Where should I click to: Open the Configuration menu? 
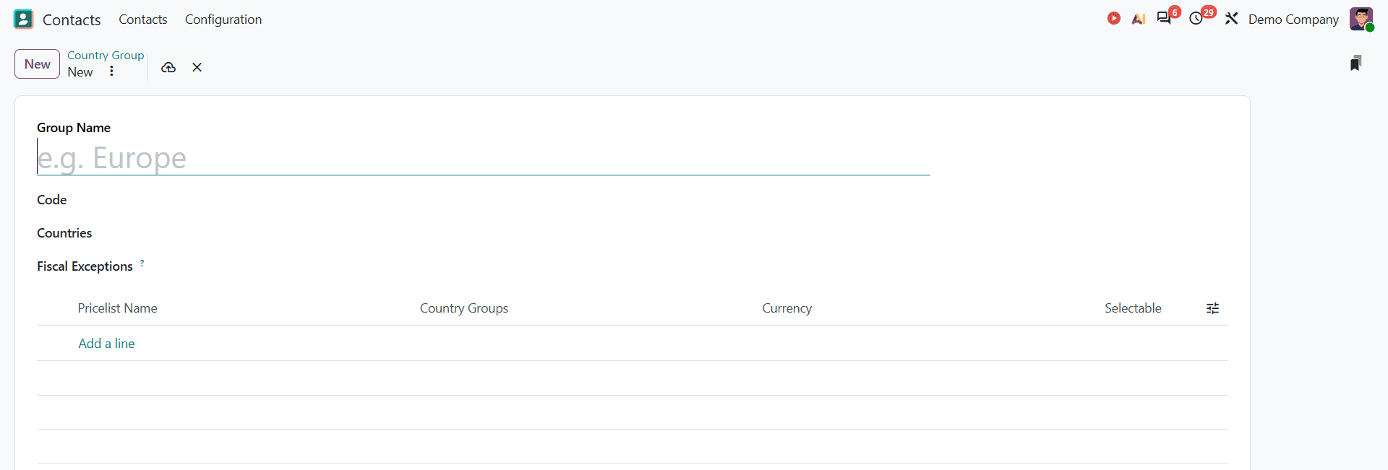click(223, 19)
